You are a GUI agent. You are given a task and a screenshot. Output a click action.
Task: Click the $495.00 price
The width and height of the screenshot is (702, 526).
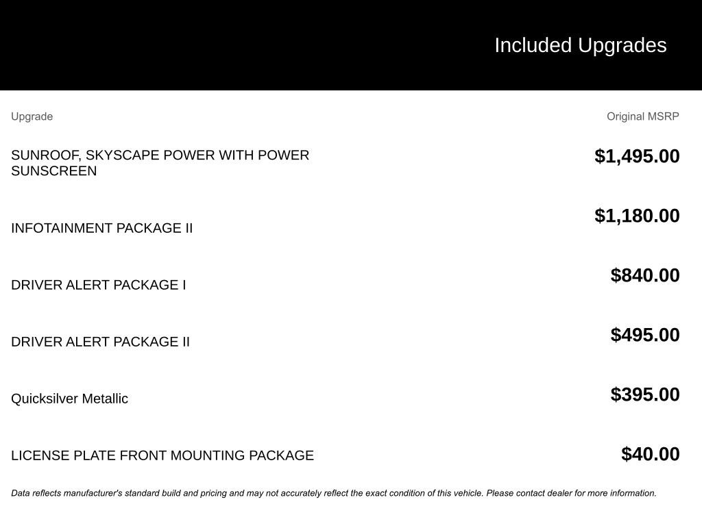[645, 335]
